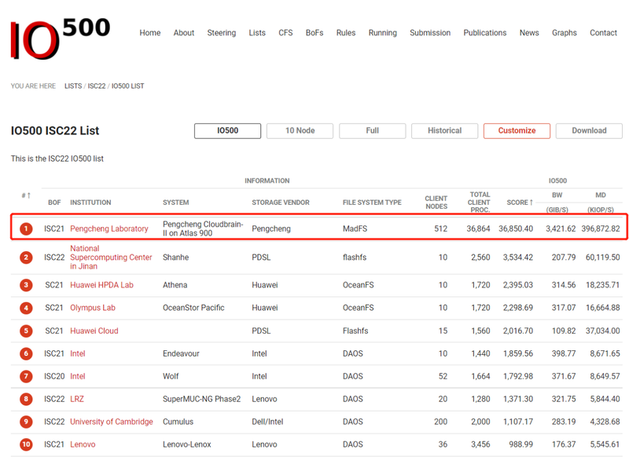The image size is (629, 457).
Task: Switch to the Full list tab
Action: [372, 130]
